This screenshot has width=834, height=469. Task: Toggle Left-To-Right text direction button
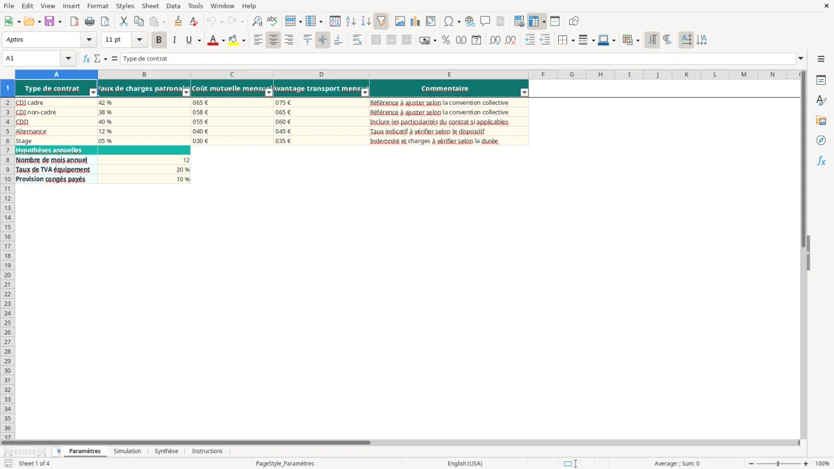652,40
